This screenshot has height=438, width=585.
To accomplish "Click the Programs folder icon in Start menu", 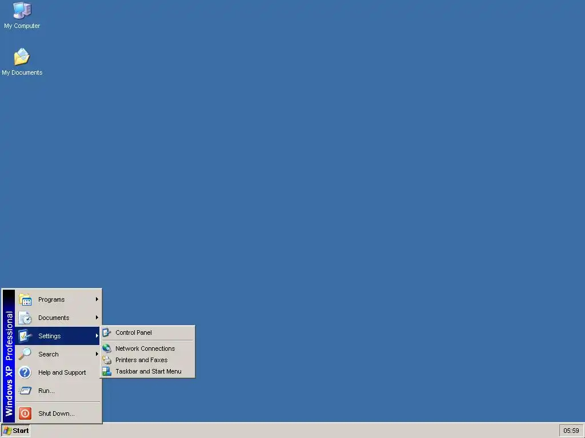I will coord(25,299).
